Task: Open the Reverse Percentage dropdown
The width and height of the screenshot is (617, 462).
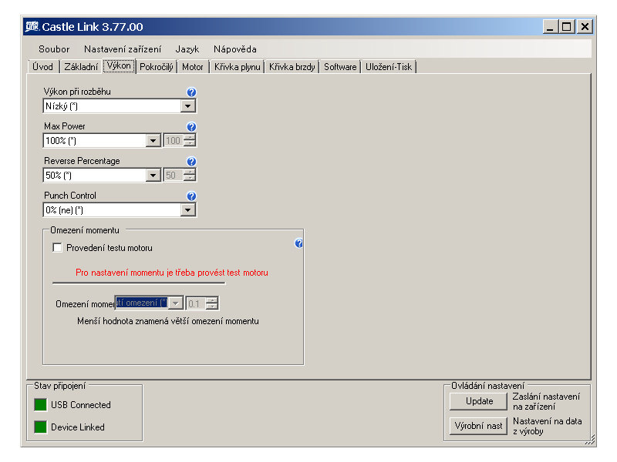Action: pyautogui.click(x=153, y=176)
